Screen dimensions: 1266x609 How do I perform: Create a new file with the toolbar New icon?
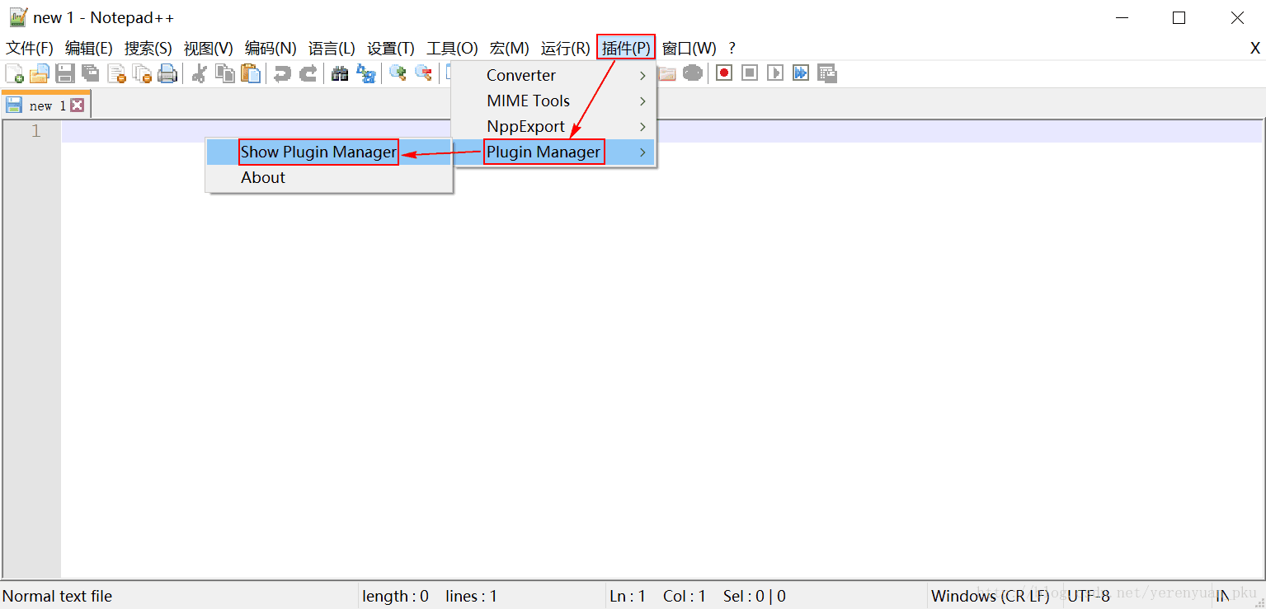pos(14,73)
